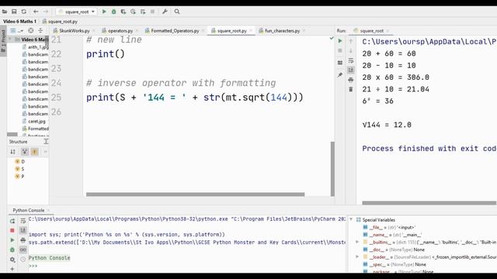This screenshot has height=279, width=497.
Task: Click editor vertical scrollbar thumb
Action: [332, 169]
